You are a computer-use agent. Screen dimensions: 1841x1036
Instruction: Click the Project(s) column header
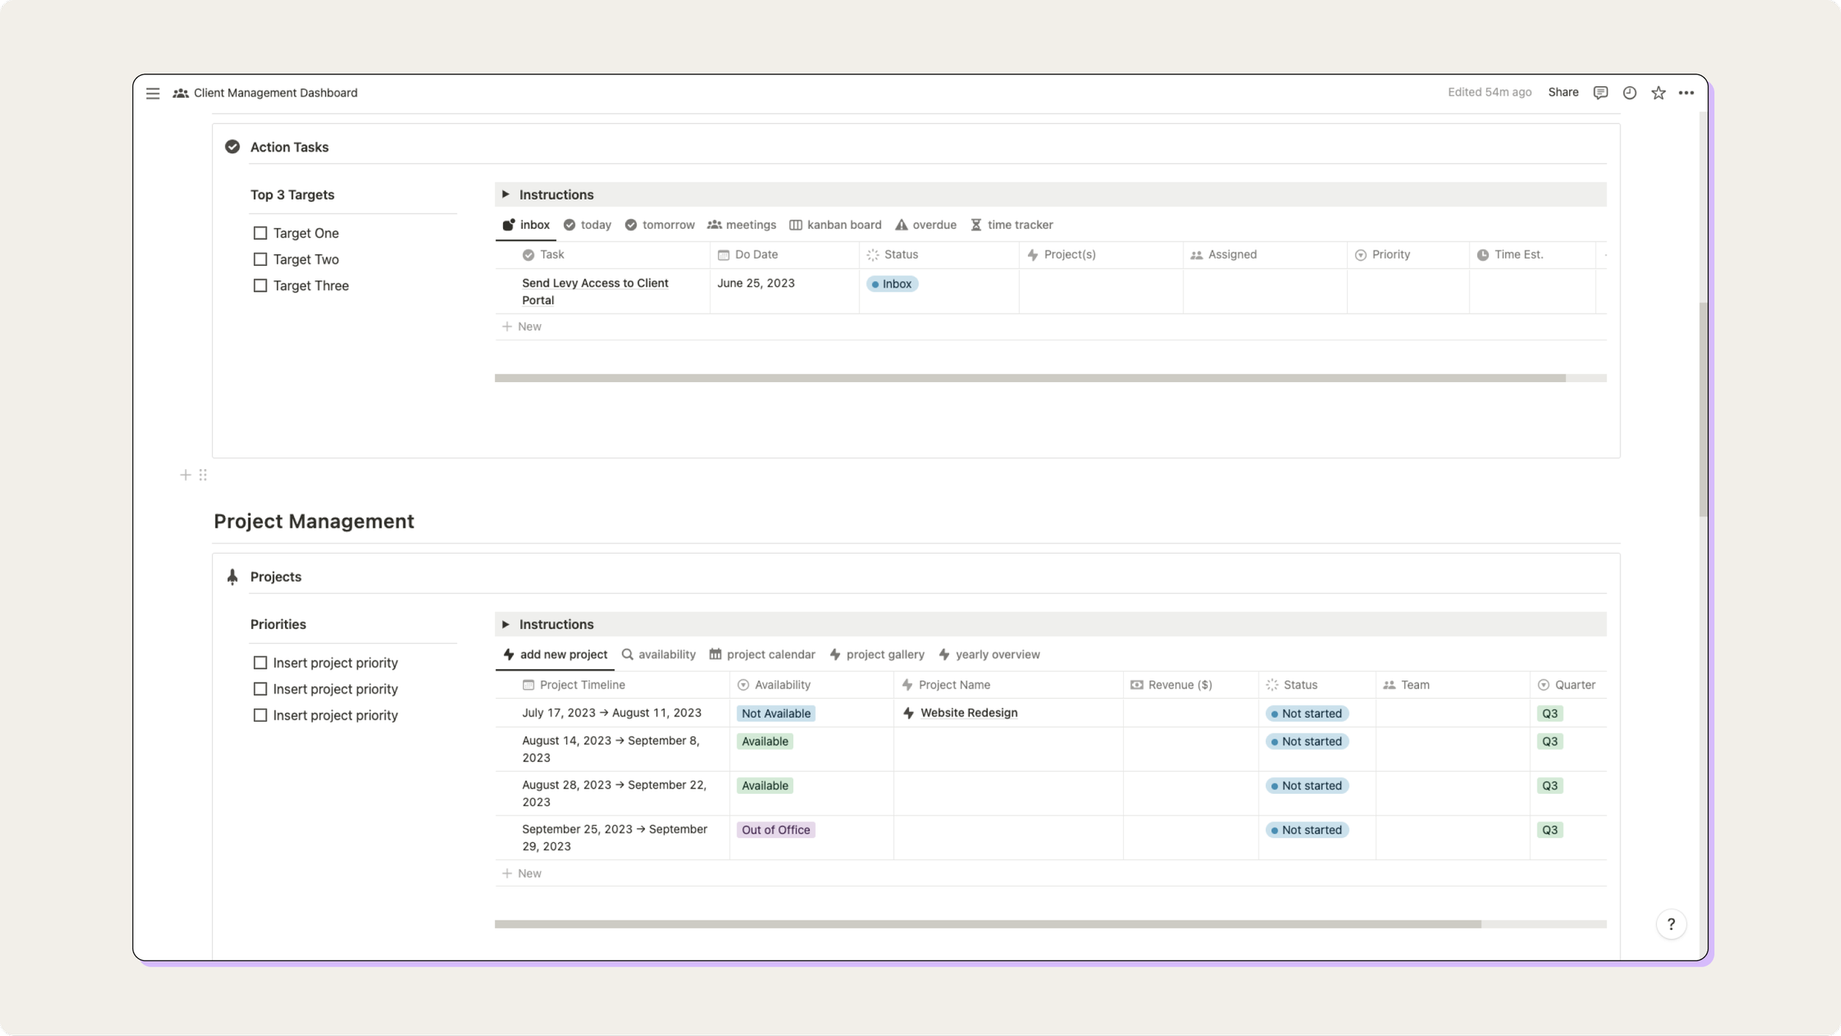click(1101, 255)
